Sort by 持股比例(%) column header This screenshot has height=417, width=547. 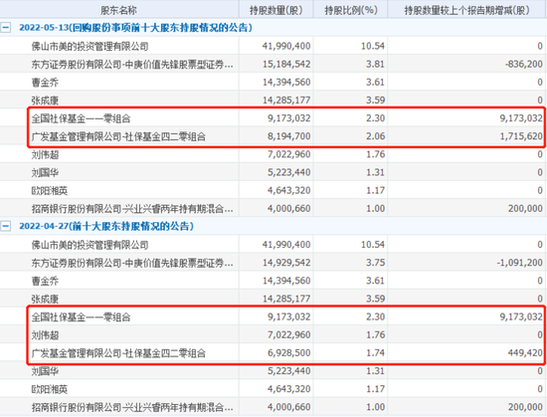pos(351,10)
